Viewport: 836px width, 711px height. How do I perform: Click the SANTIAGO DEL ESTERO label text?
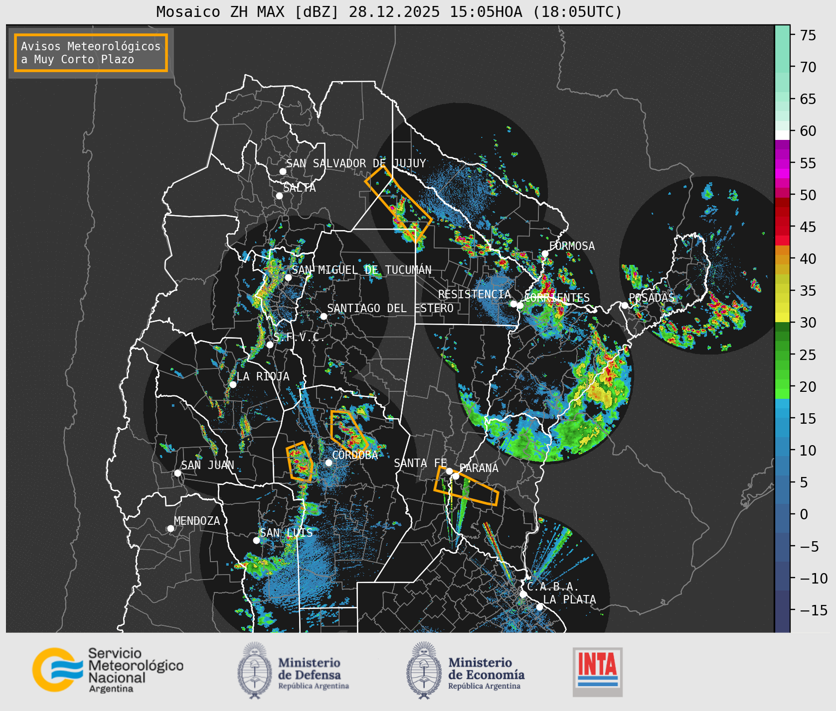[390, 308]
